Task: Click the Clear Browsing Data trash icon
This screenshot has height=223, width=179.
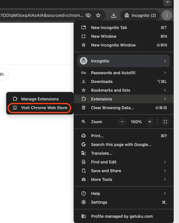Action: coord(84,108)
